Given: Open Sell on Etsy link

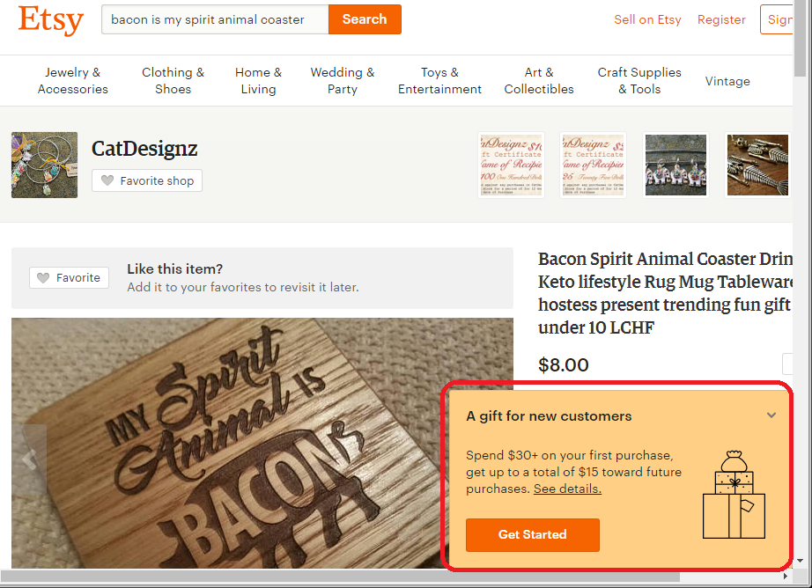Looking at the screenshot, I should [647, 19].
